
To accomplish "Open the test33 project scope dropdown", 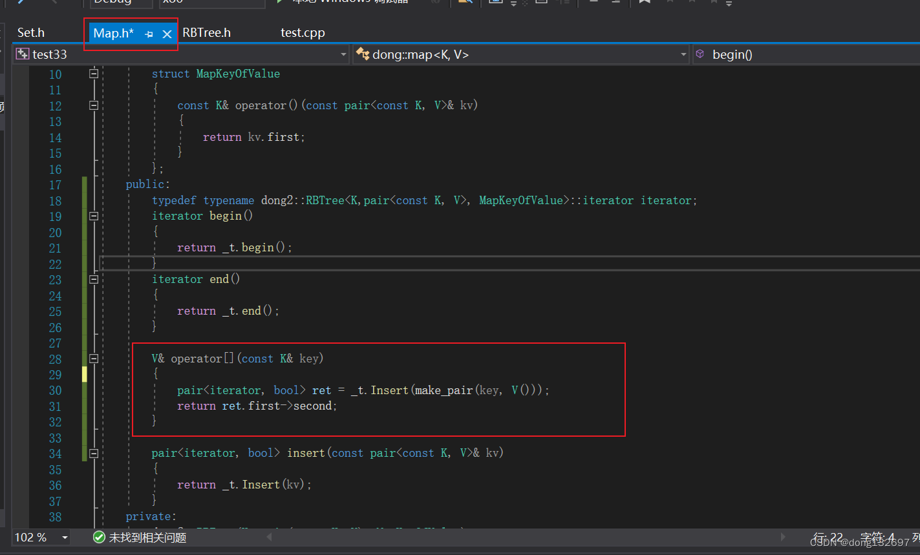I will pos(343,55).
